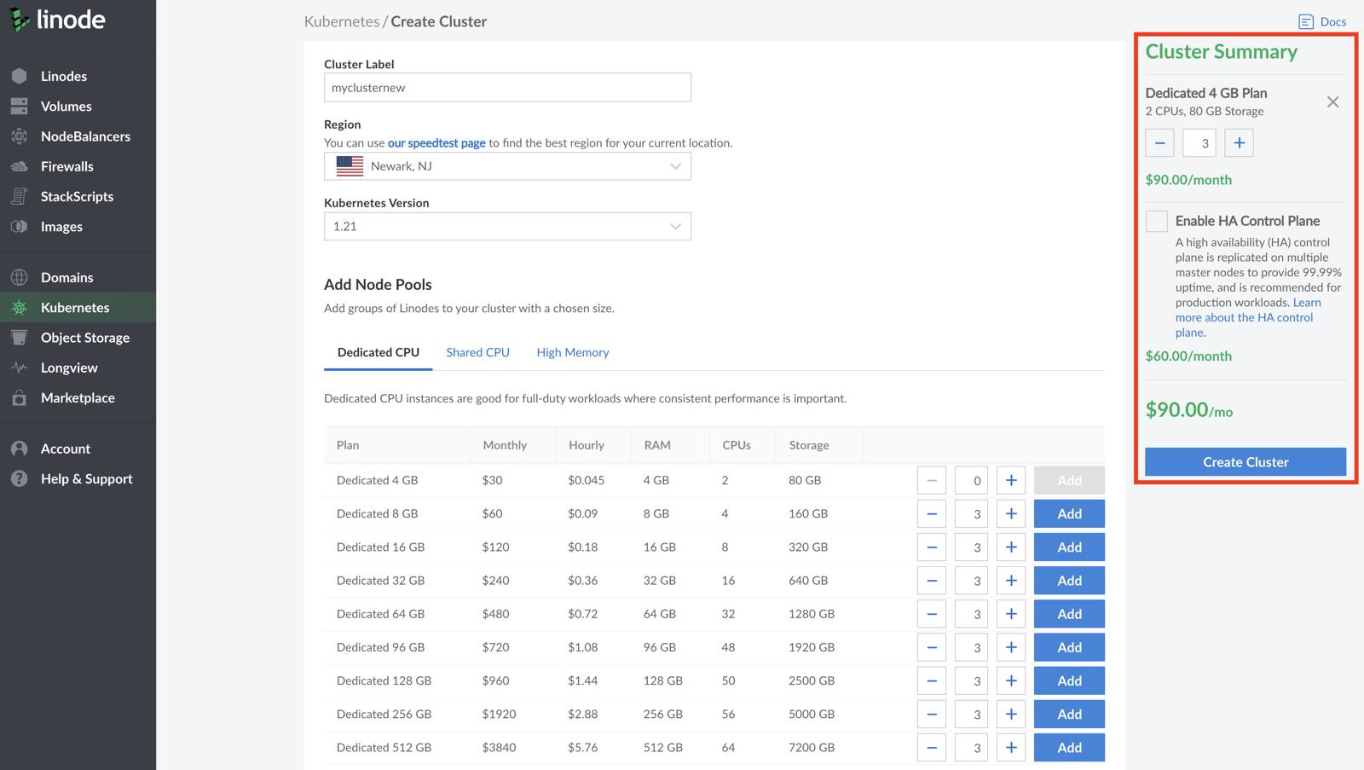Open the speedtest page link
The height and width of the screenshot is (770, 1364).
click(x=436, y=143)
